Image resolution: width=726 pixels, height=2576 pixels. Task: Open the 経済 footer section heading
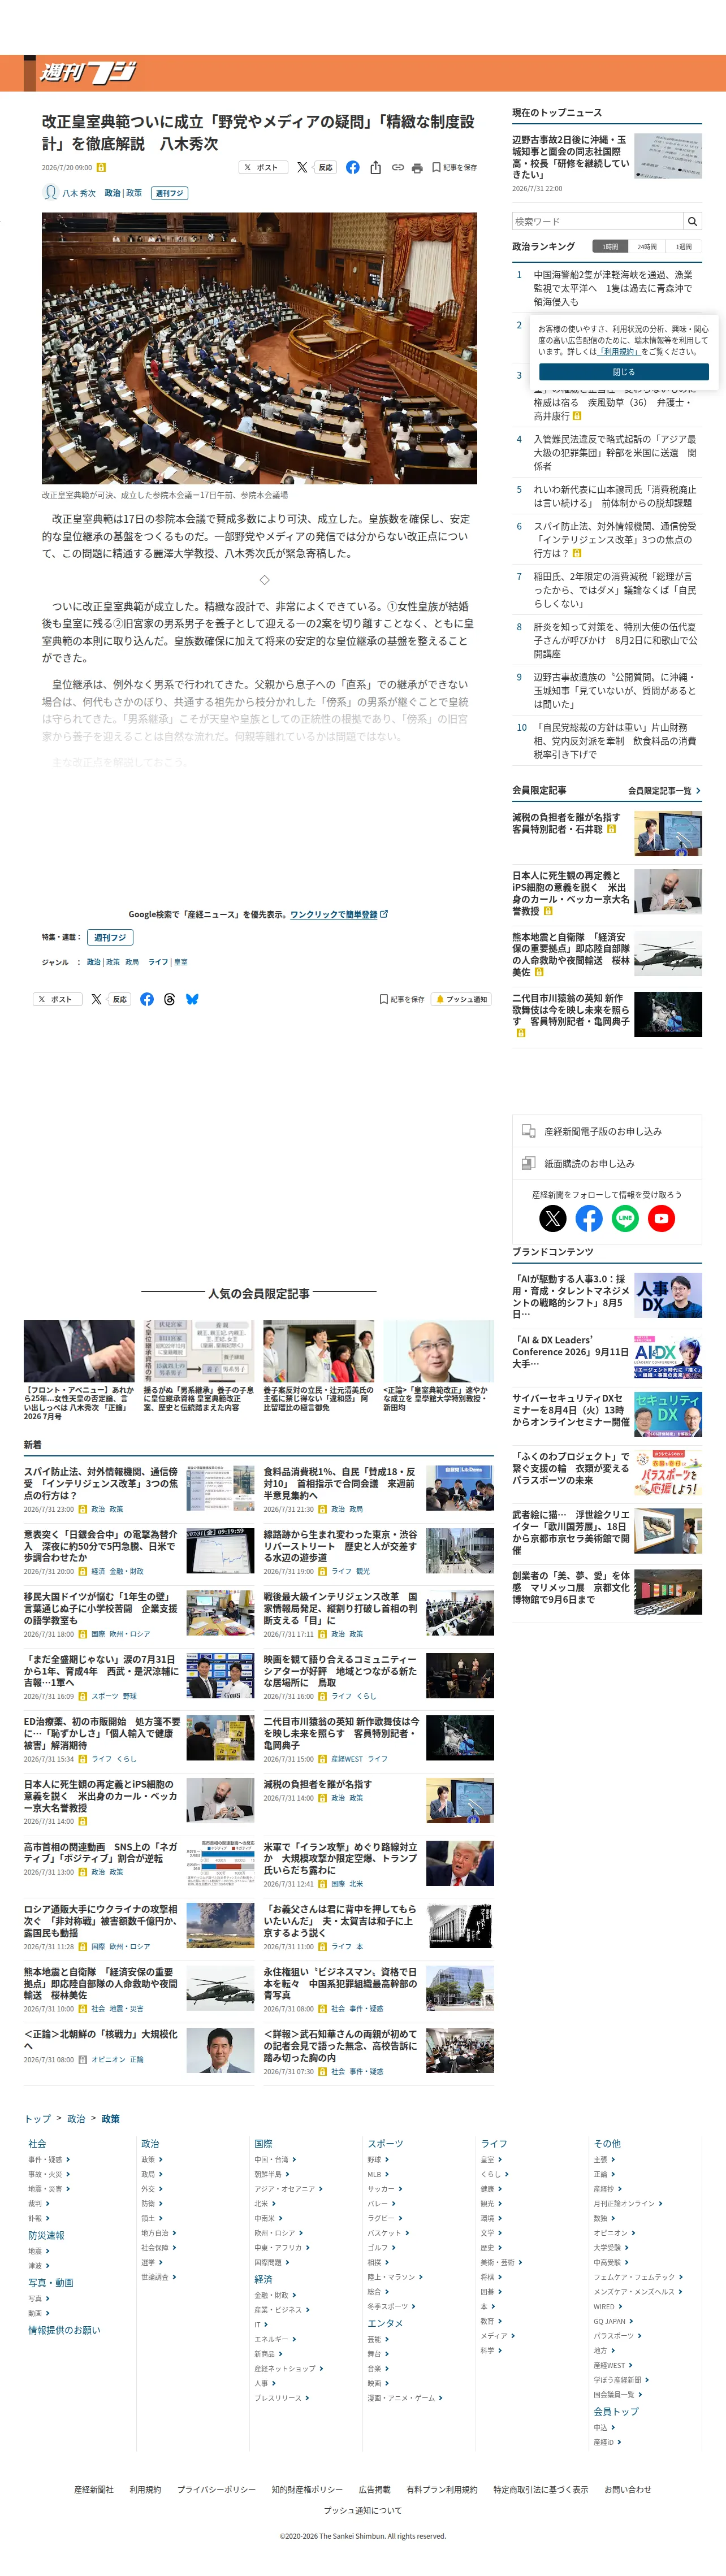263,2279
